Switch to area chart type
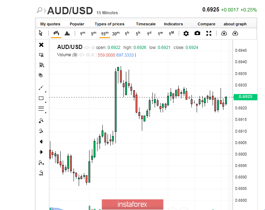This screenshot has width=265, height=210. click(x=67, y=33)
